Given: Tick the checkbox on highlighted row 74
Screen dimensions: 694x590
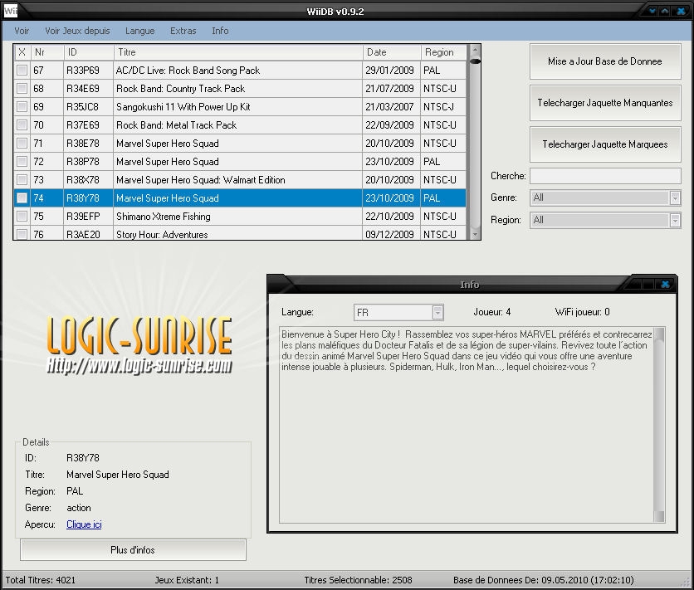Looking at the screenshot, I should pyautogui.click(x=22, y=198).
